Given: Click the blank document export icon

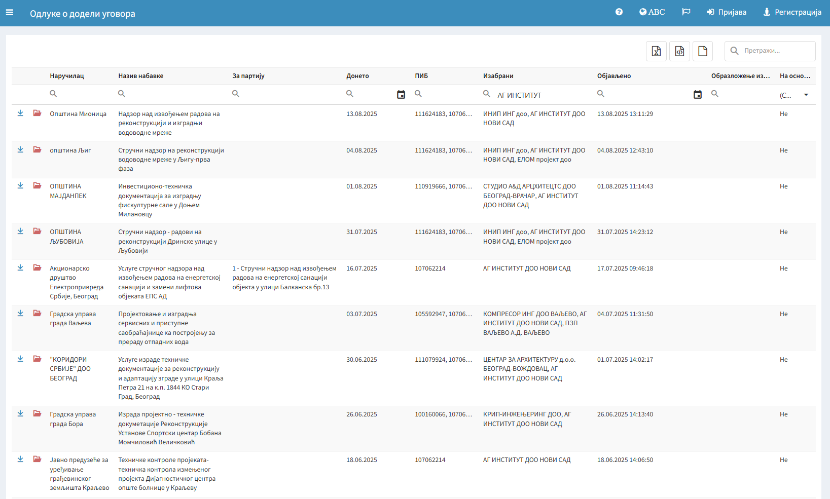Looking at the screenshot, I should coord(703,51).
